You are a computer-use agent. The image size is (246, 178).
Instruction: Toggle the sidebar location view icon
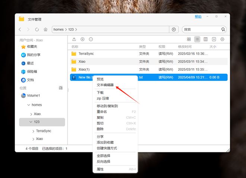tap(61, 88)
